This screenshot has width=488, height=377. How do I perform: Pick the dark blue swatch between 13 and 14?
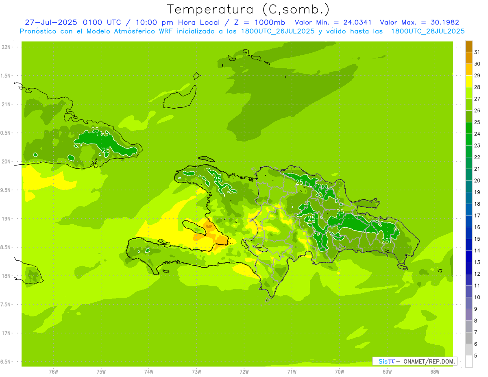coord(469,256)
